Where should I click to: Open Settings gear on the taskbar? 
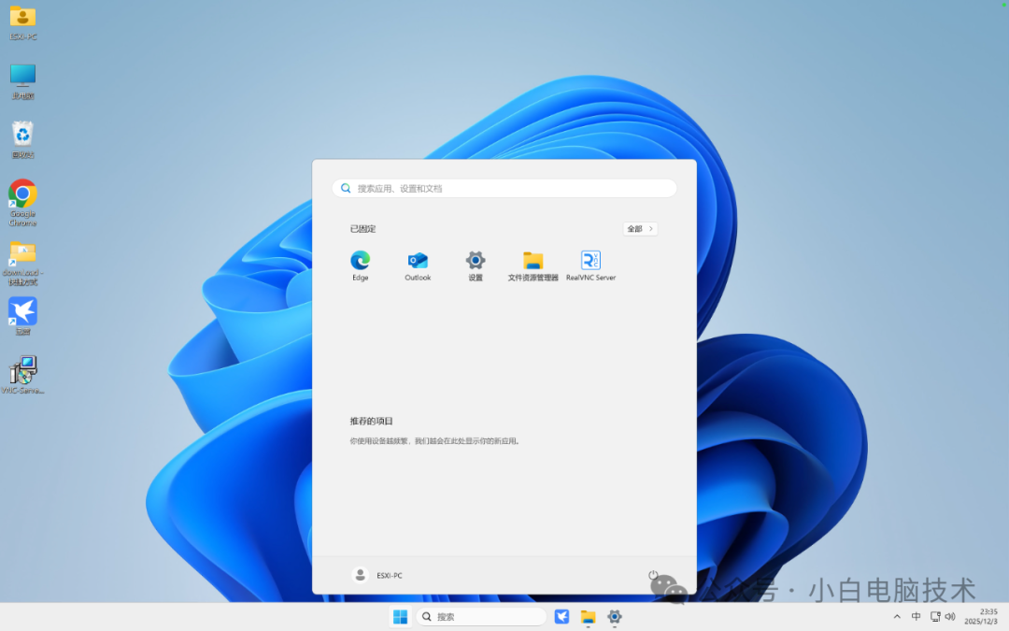[x=615, y=617]
